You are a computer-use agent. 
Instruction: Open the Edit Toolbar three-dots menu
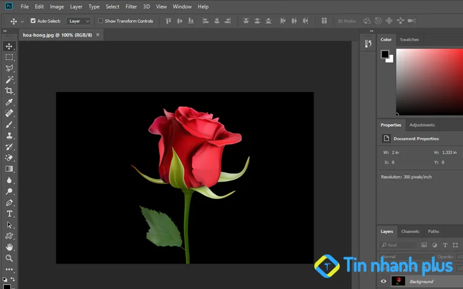coord(9,269)
